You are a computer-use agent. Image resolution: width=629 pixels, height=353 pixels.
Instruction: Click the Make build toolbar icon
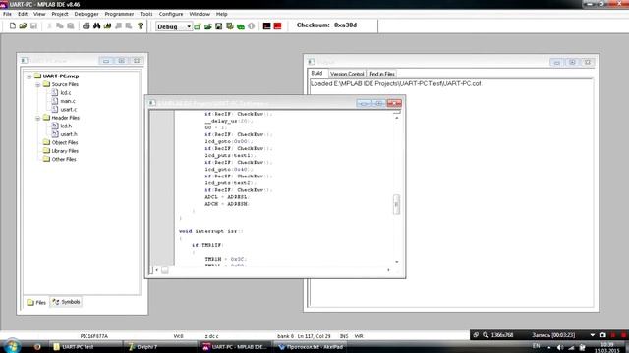coord(266,26)
